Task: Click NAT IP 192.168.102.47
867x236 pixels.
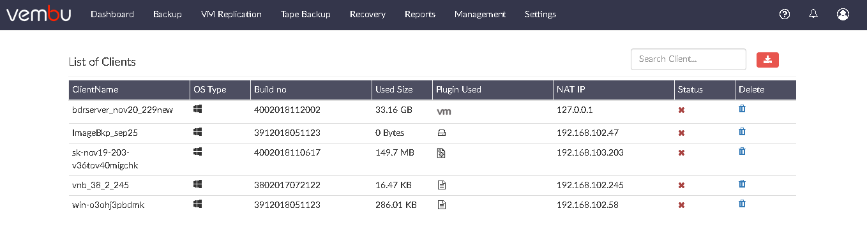Action: coord(587,133)
